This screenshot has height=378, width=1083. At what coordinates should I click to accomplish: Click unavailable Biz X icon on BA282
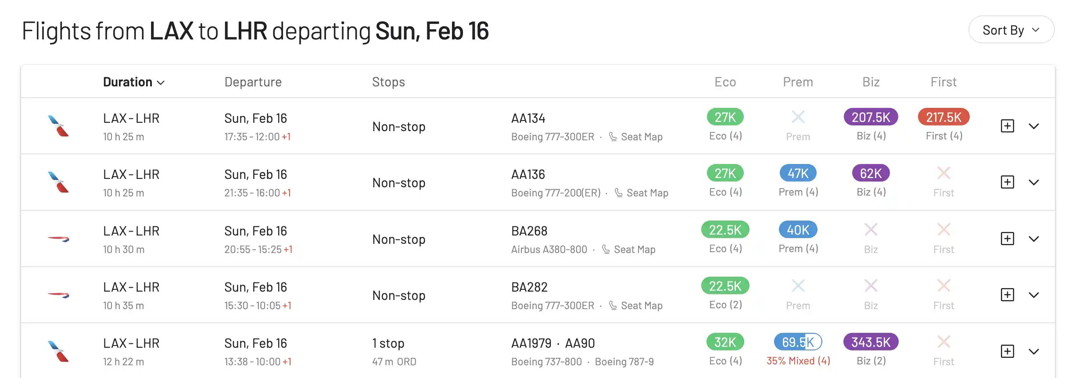tap(871, 285)
